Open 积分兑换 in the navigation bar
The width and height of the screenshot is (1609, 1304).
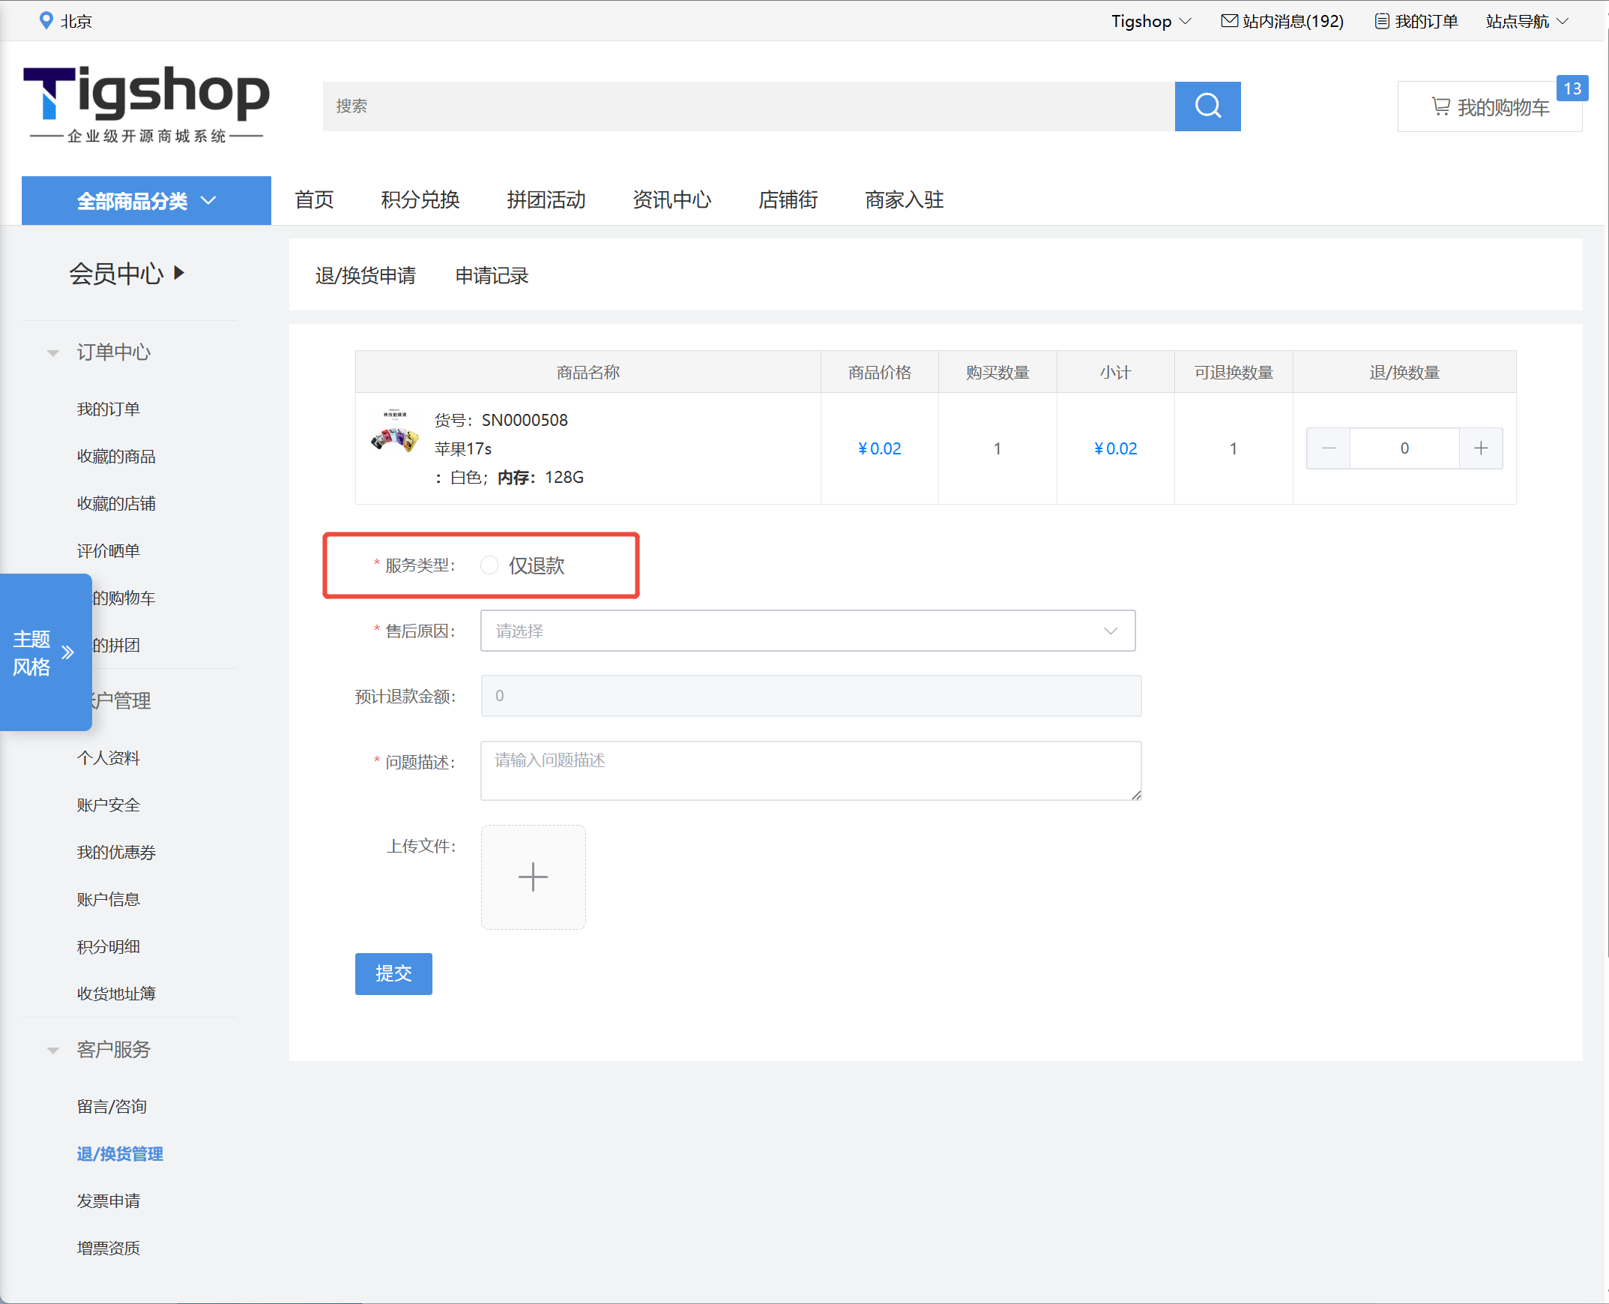click(x=420, y=199)
